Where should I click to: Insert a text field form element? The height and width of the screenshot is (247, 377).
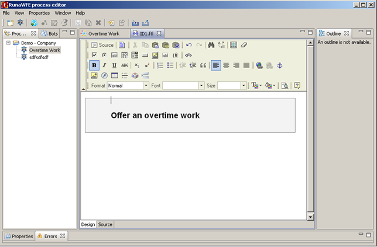pos(115,56)
